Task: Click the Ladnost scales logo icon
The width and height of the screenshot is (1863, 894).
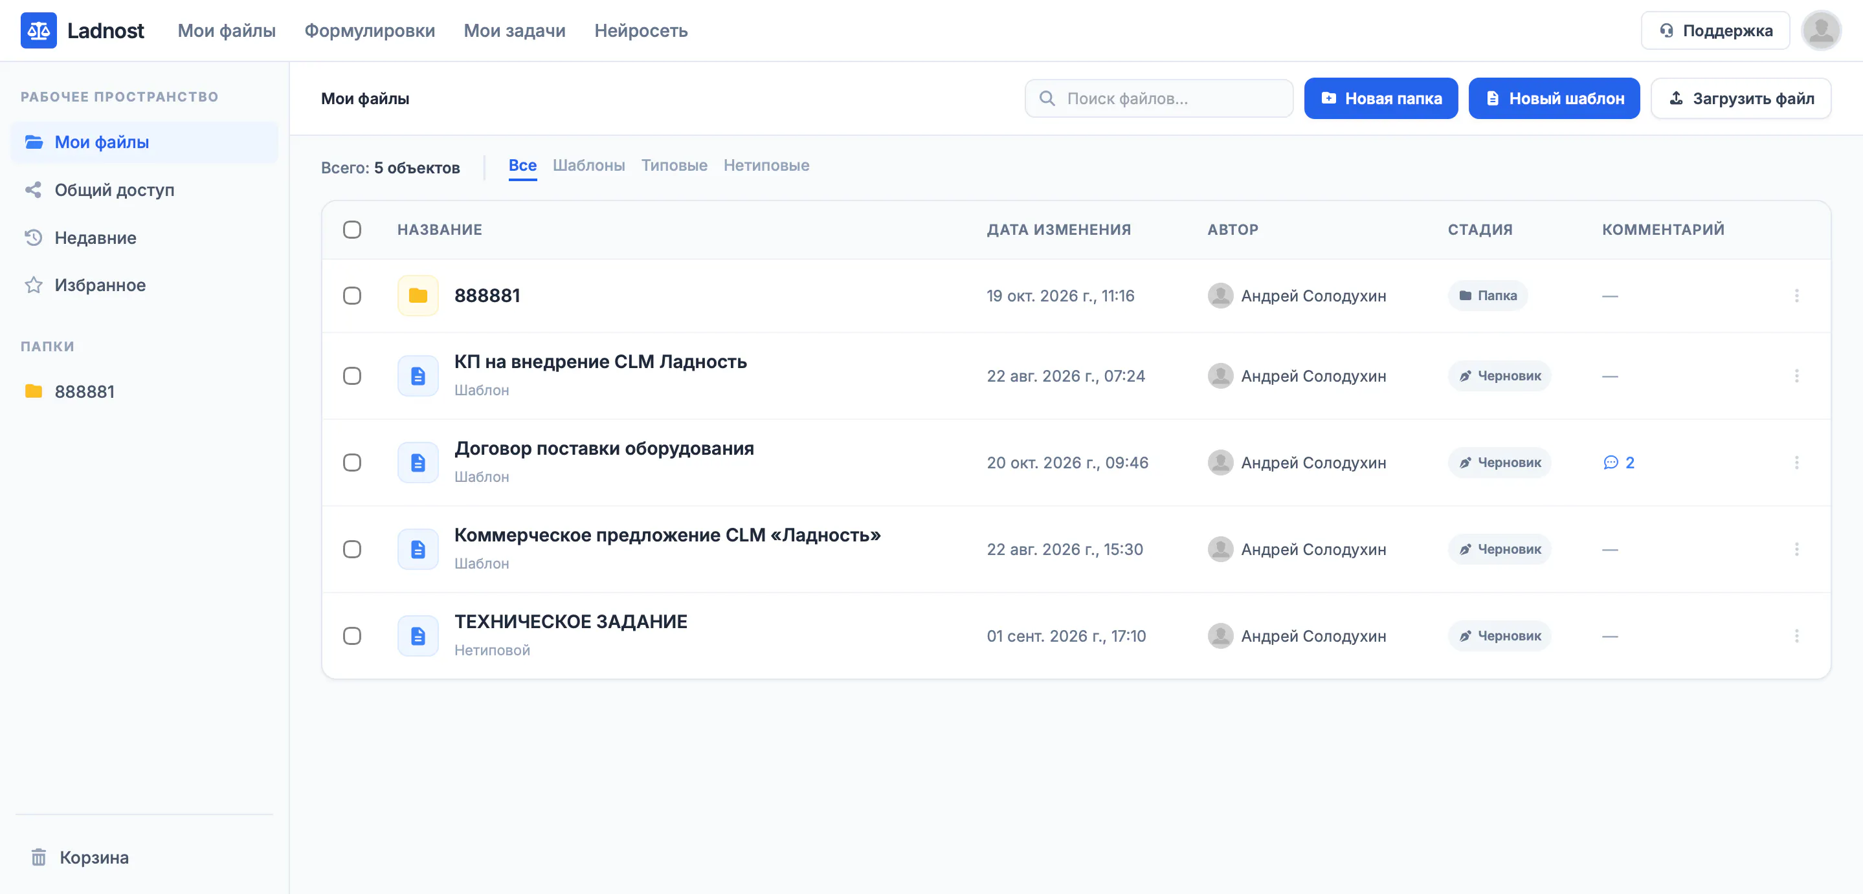Action: 38,30
